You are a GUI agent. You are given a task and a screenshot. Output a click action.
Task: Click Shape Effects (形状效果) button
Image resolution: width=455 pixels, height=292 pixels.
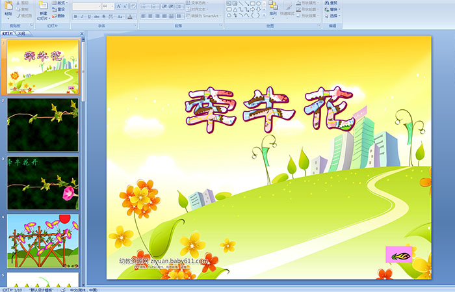pos(307,16)
